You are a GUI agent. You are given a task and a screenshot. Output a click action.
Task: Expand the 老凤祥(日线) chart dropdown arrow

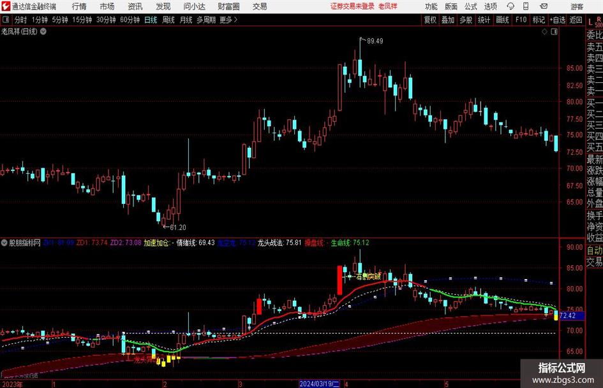point(43,31)
